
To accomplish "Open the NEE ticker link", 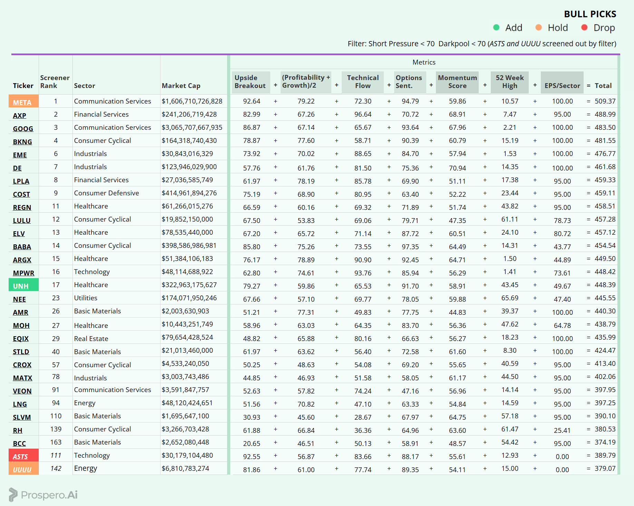I will click(x=19, y=299).
